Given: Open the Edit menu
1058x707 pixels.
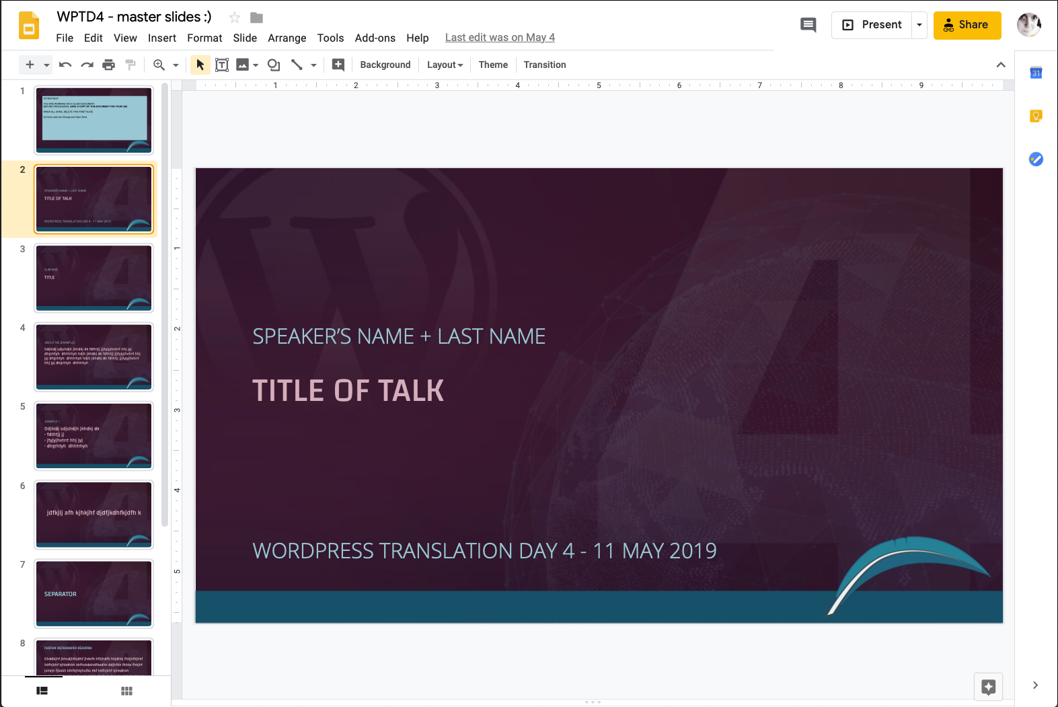Looking at the screenshot, I should [x=93, y=38].
